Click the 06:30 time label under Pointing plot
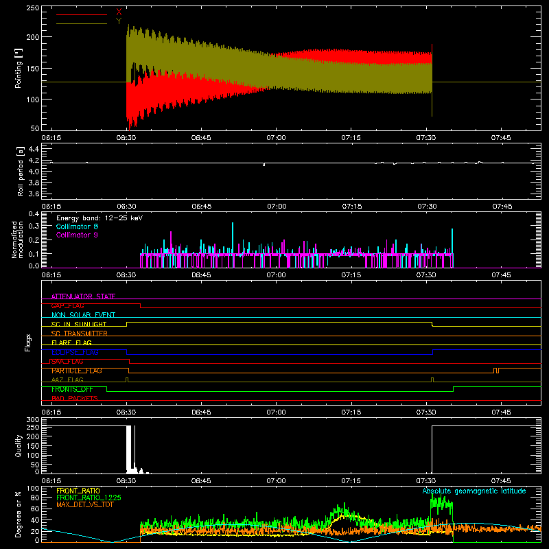The image size is (549, 549). coord(126,138)
